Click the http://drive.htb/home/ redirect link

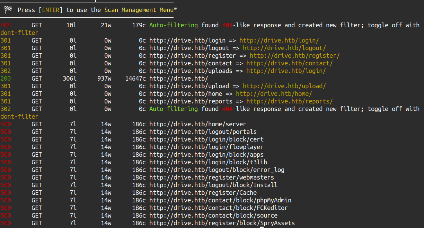pos(274,94)
